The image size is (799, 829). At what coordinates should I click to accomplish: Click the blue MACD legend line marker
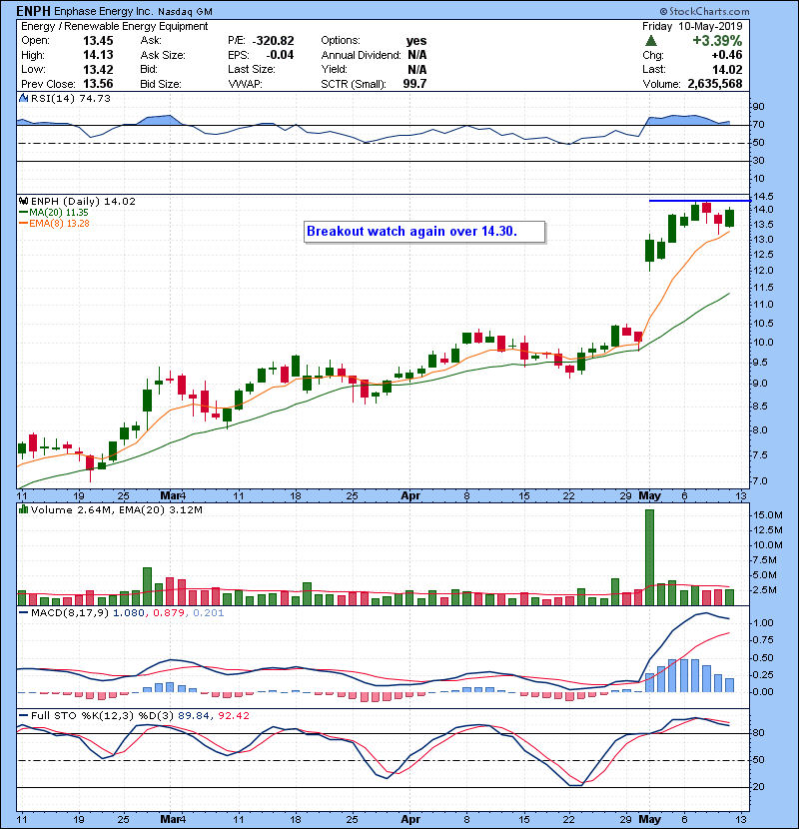pyautogui.click(x=23, y=613)
